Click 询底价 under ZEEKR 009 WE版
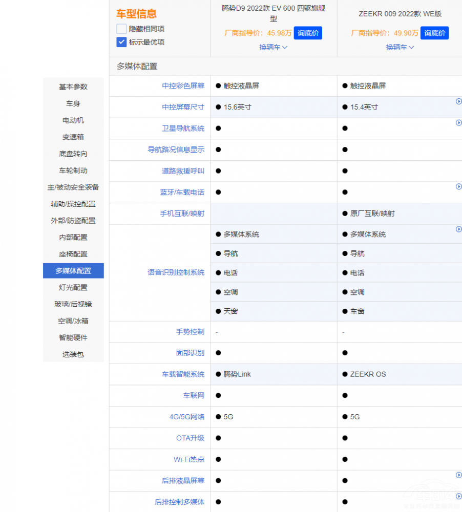The height and width of the screenshot is (512, 462). 434,33
